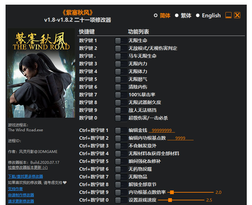Open 检查修改器版本更新 link
This screenshot has height=205, width=252.
tap(28, 167)
